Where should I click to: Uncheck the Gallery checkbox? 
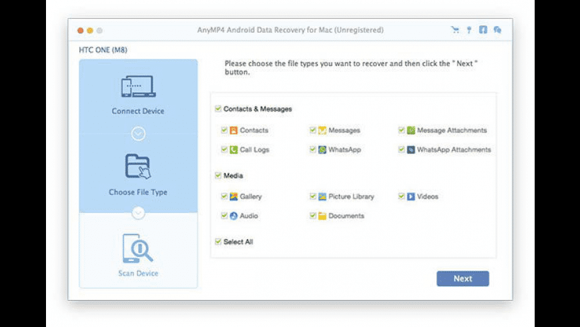tap(224, 196)
